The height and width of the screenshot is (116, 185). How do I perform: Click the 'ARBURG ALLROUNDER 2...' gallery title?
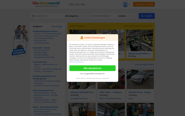(139, 54)
